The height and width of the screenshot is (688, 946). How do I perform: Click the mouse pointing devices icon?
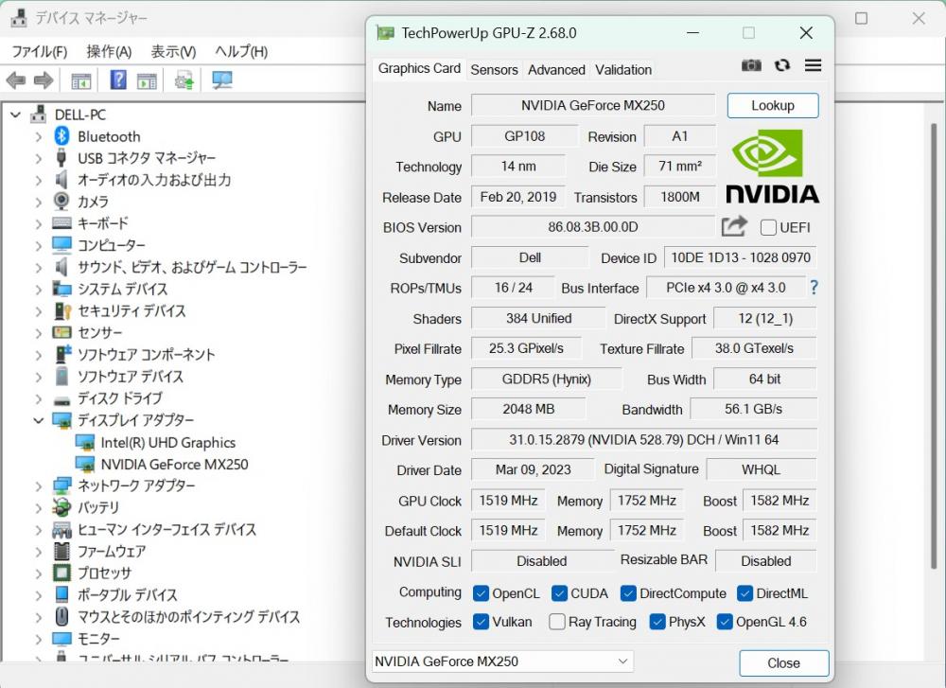click(61, 616)
